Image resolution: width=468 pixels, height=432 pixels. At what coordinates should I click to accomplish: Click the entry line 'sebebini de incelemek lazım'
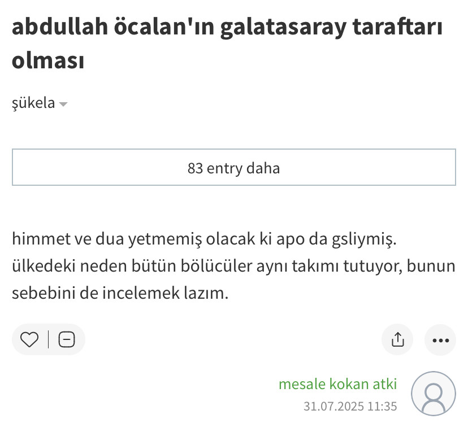[120, 293]
